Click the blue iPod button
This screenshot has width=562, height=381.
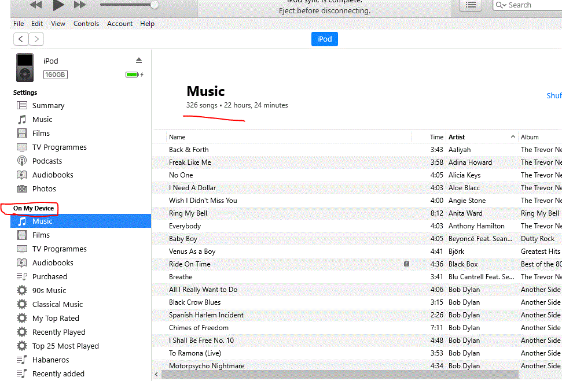(x=324, y=39)
